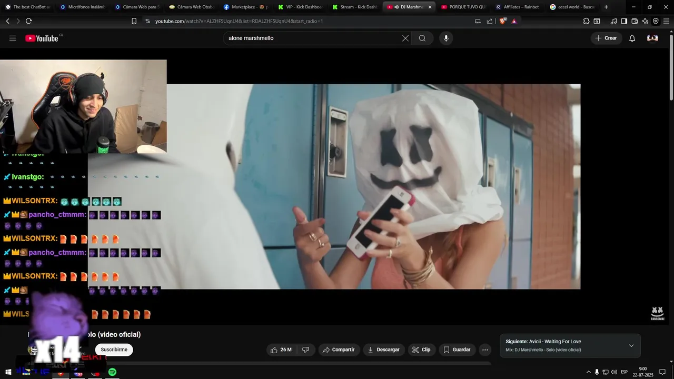Open the YouTube hamburger guide menu

coord(13,38)
